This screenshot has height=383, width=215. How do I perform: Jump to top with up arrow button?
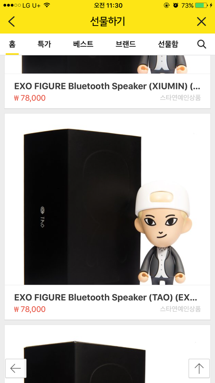tap(199, 368)
